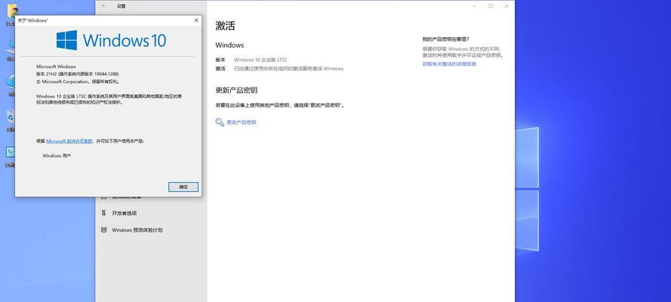Click the "激活" page heading
Viewport: 671px width, 302px height.
[x=225, y=26]
